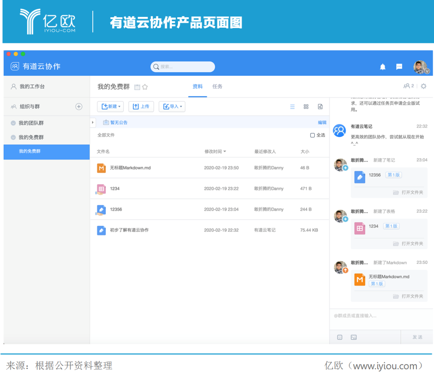Switch to the 资料 tab
434x384 pixels.
point(197,87)
